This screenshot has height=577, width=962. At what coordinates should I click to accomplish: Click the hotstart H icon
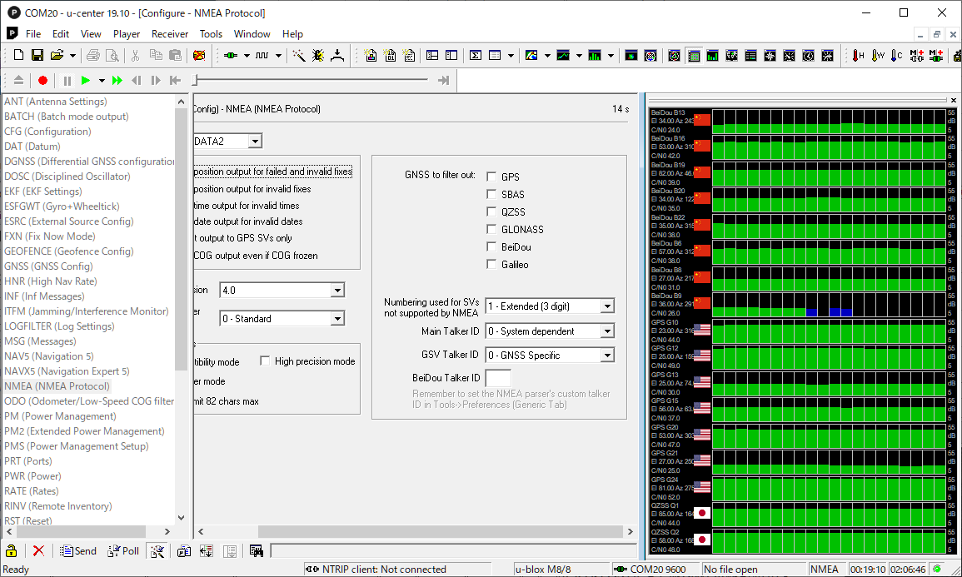858,55
